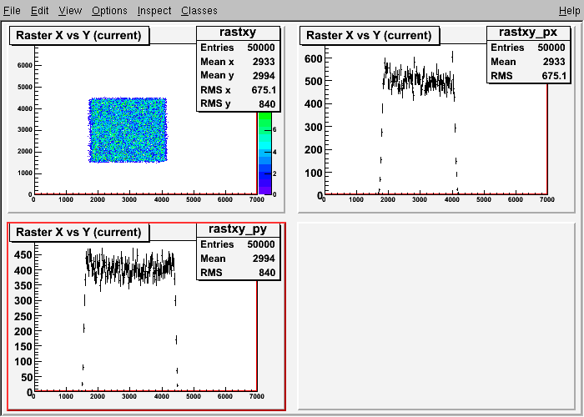Select the rastxy_py stats box title

click(x=238, y=229)
